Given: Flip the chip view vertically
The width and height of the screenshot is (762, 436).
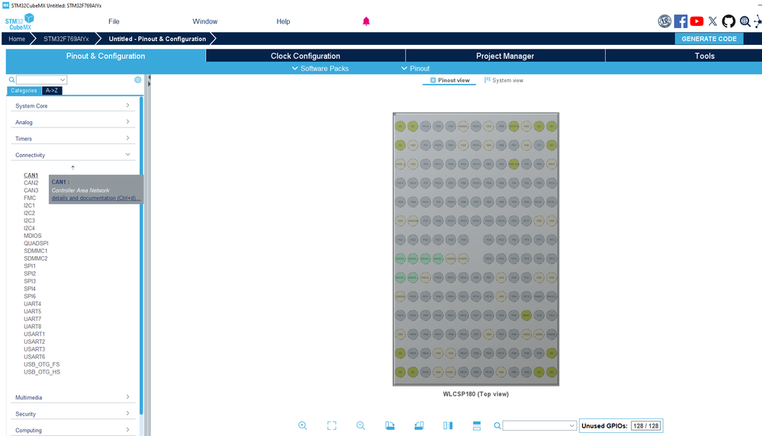Looking at the screenshot, I should pos(477,426).
